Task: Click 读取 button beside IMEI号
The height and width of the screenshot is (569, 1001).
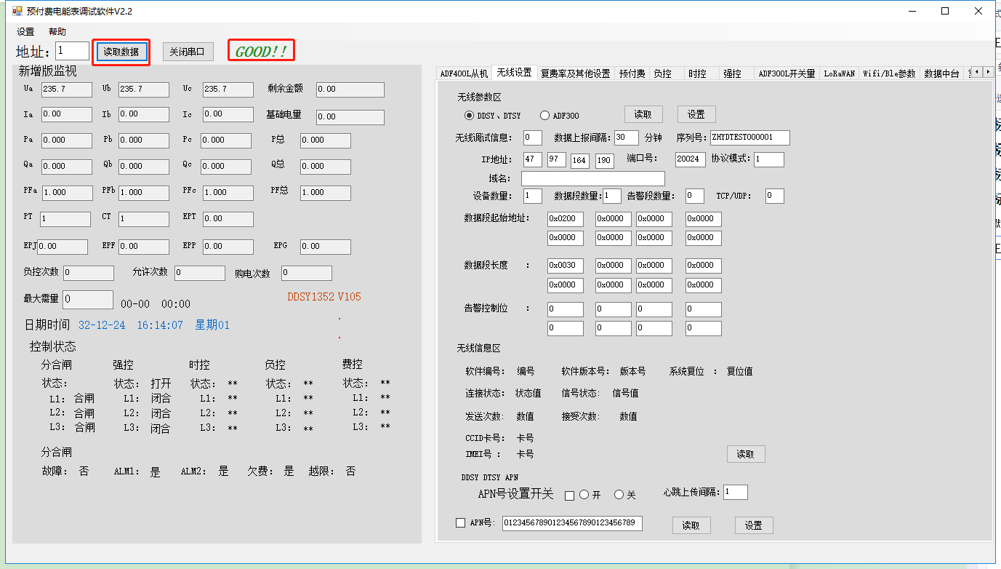Action: tap(745, 454)
